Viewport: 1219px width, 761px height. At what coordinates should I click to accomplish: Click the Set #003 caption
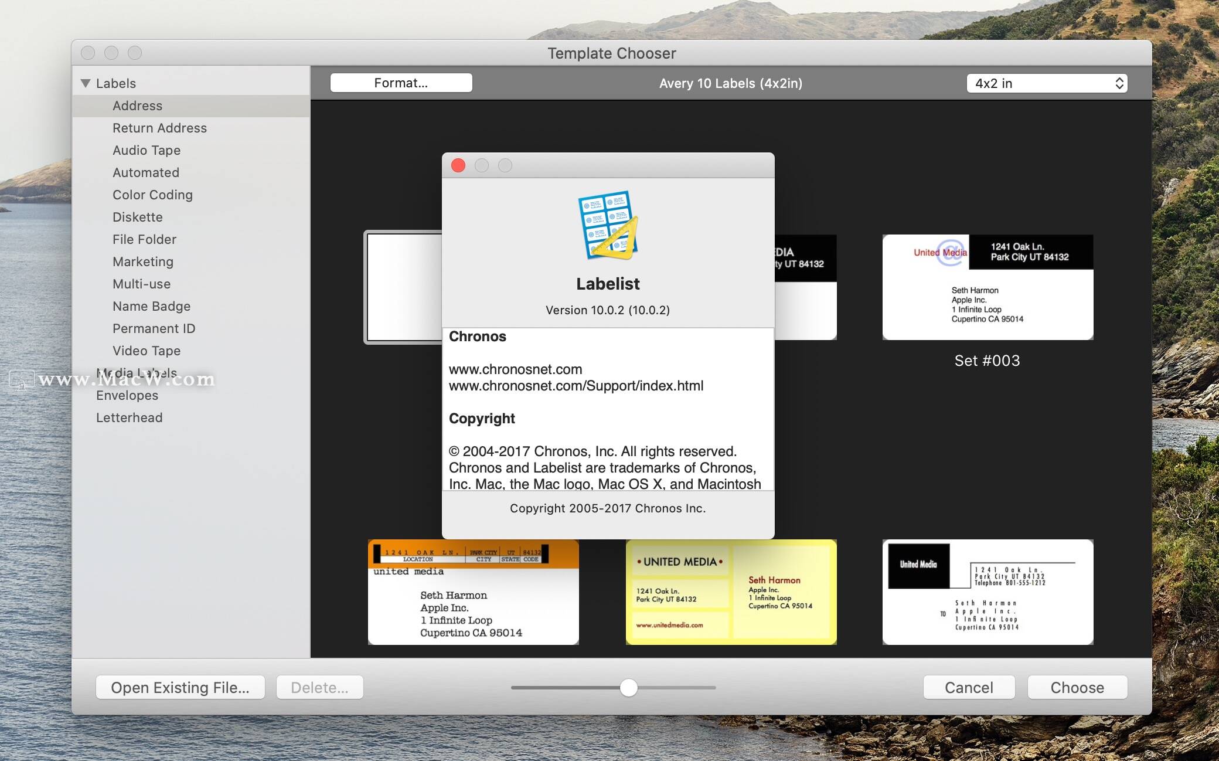tap(988, 361)
